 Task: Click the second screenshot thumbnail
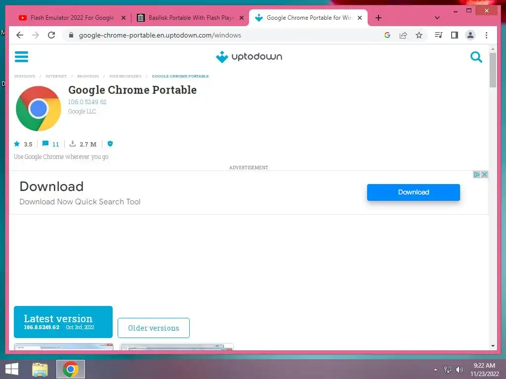tap(176, 347)
